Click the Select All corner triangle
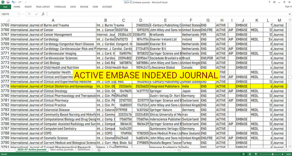This screenshot has height=156, width=292. [8, 20]
